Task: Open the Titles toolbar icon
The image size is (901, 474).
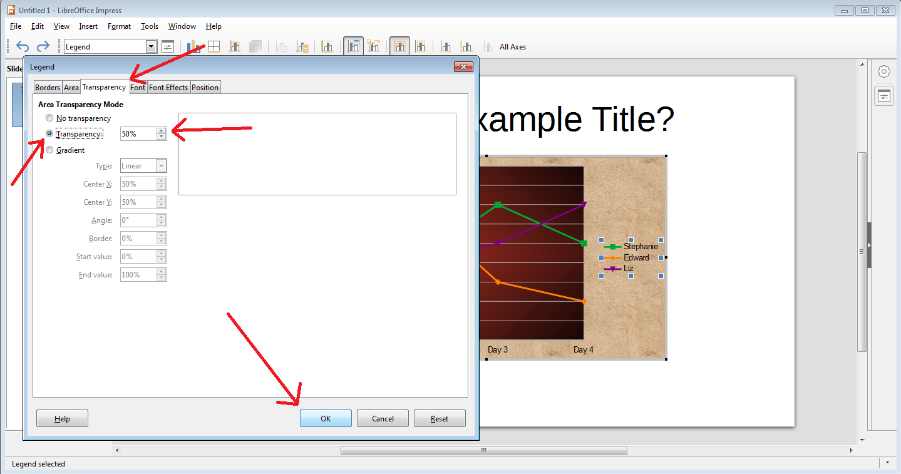Action: 327,46
